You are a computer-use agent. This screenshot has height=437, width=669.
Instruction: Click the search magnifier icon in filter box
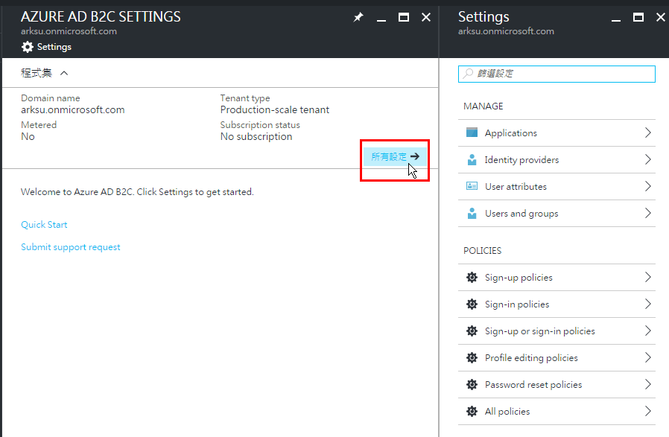(x=468, y=74)
